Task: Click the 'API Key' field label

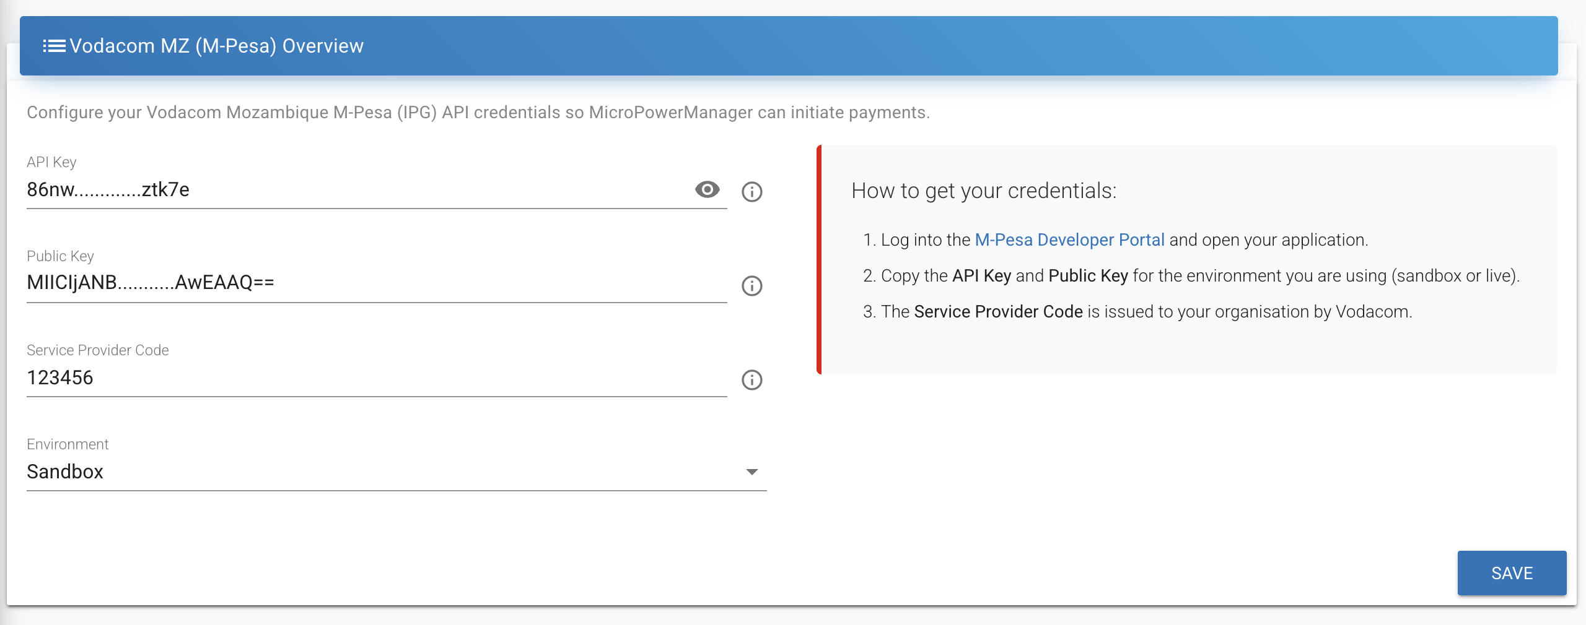Action: [51, 162]
